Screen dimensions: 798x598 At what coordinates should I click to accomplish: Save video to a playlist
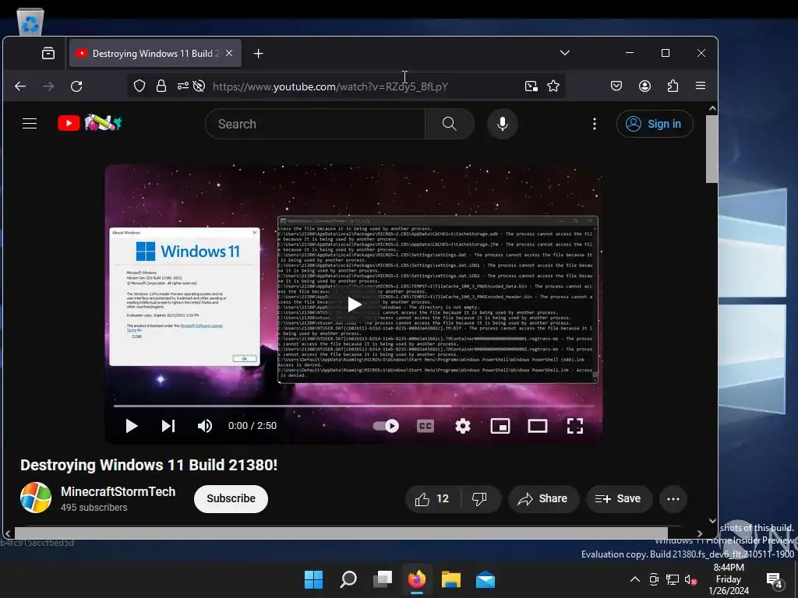click(x=618, y=499)
